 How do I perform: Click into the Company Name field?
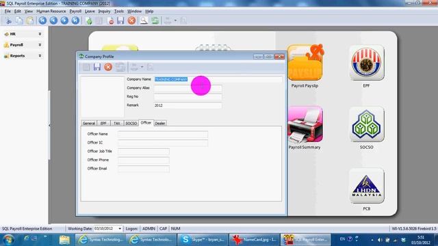pyautogui.click(x=218, y=79)
